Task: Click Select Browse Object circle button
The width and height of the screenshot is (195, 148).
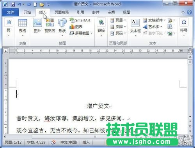Action: [x=190, y=126]
